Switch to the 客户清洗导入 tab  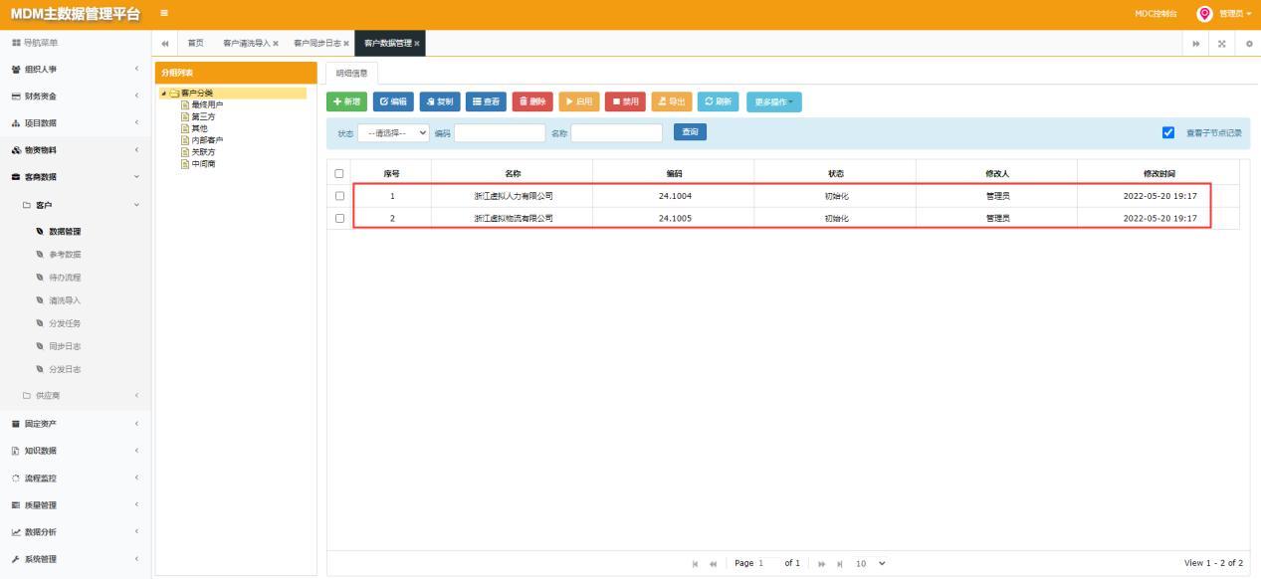point(246,43)
